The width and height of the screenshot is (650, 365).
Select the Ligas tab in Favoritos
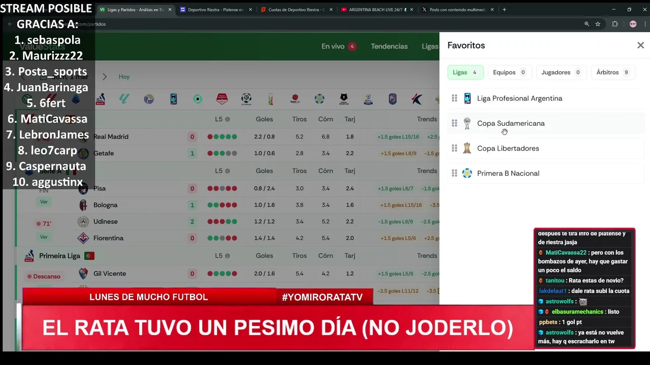click(465, 72)
